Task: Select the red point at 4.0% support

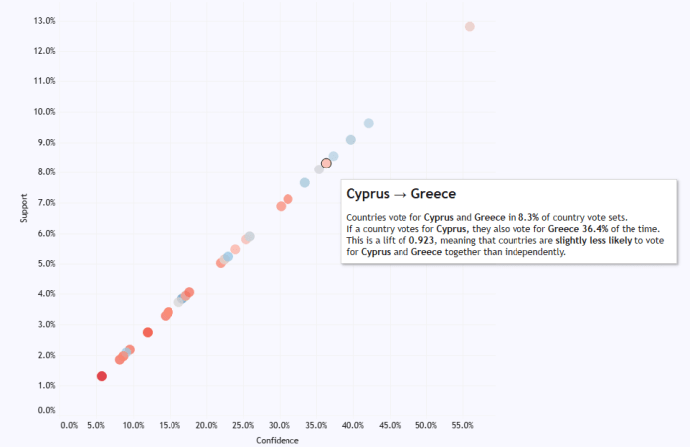Action: [x=189, y=292]
